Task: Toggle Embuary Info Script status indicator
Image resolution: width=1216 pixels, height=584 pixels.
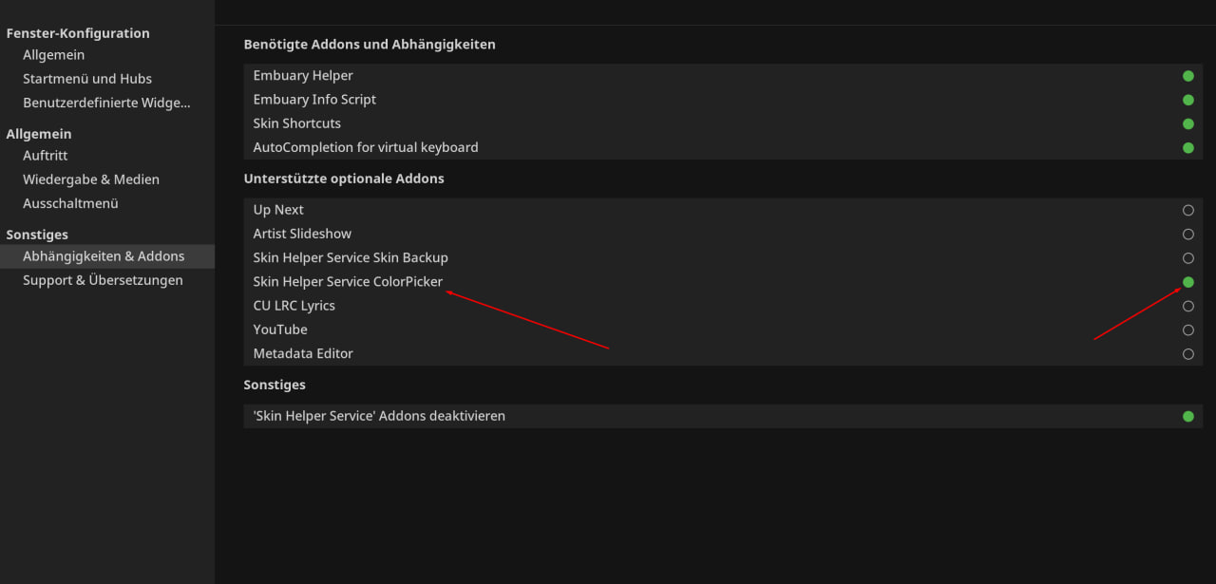Action: [1187, 100]
